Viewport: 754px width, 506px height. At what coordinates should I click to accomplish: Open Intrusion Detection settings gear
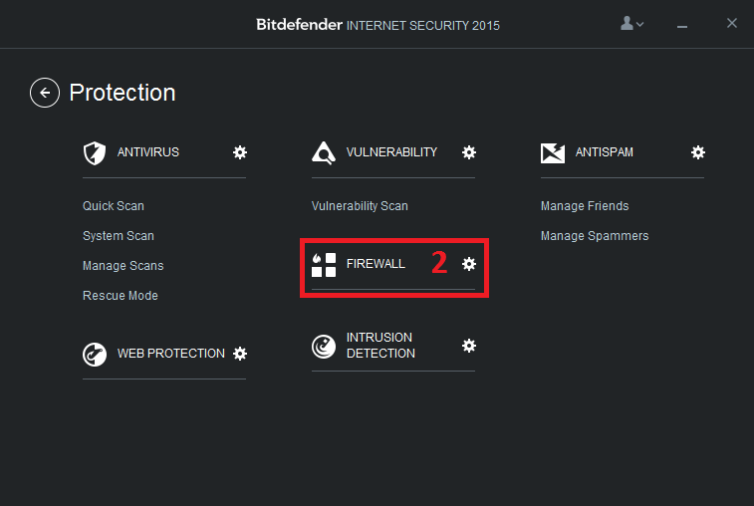click(469, 346)
